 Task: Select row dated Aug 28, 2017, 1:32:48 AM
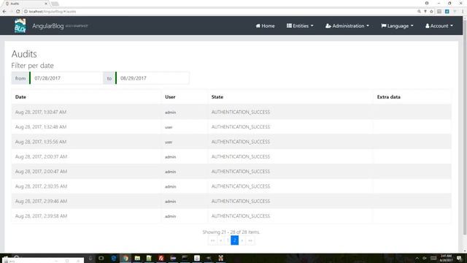[231, 127]
